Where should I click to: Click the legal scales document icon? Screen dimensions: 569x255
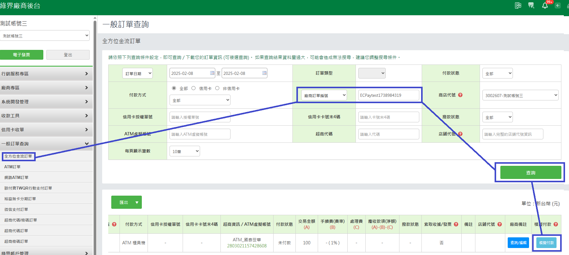(x=518, y=5)
